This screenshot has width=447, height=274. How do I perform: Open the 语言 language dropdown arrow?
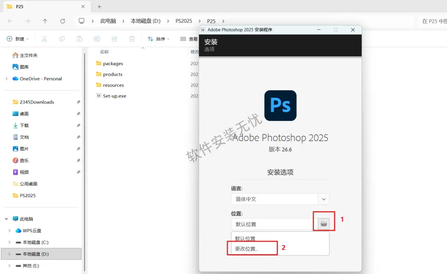324,199
